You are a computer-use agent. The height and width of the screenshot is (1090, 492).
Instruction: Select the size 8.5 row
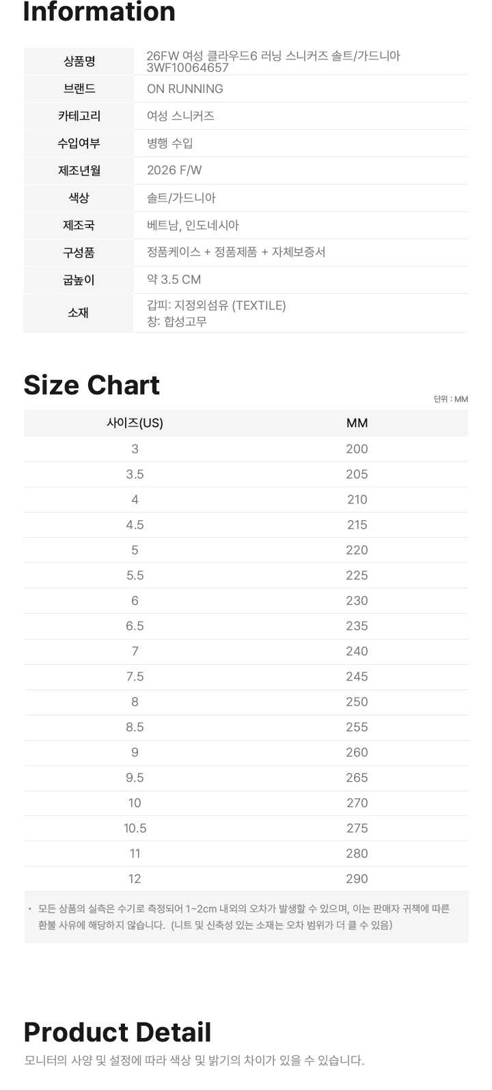[x=246, y=727]
